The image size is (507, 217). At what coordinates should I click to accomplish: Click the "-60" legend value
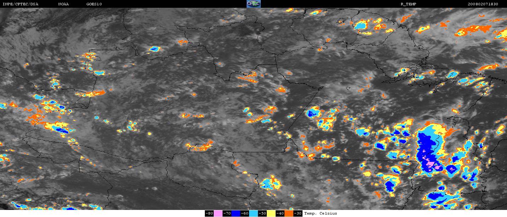tap(244, 213)
